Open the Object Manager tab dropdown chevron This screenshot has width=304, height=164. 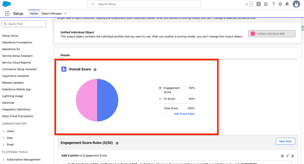click(x=65, y=14)
